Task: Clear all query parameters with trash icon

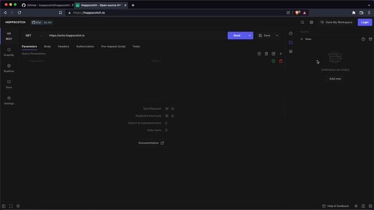Action: click(x=266, y=54)
